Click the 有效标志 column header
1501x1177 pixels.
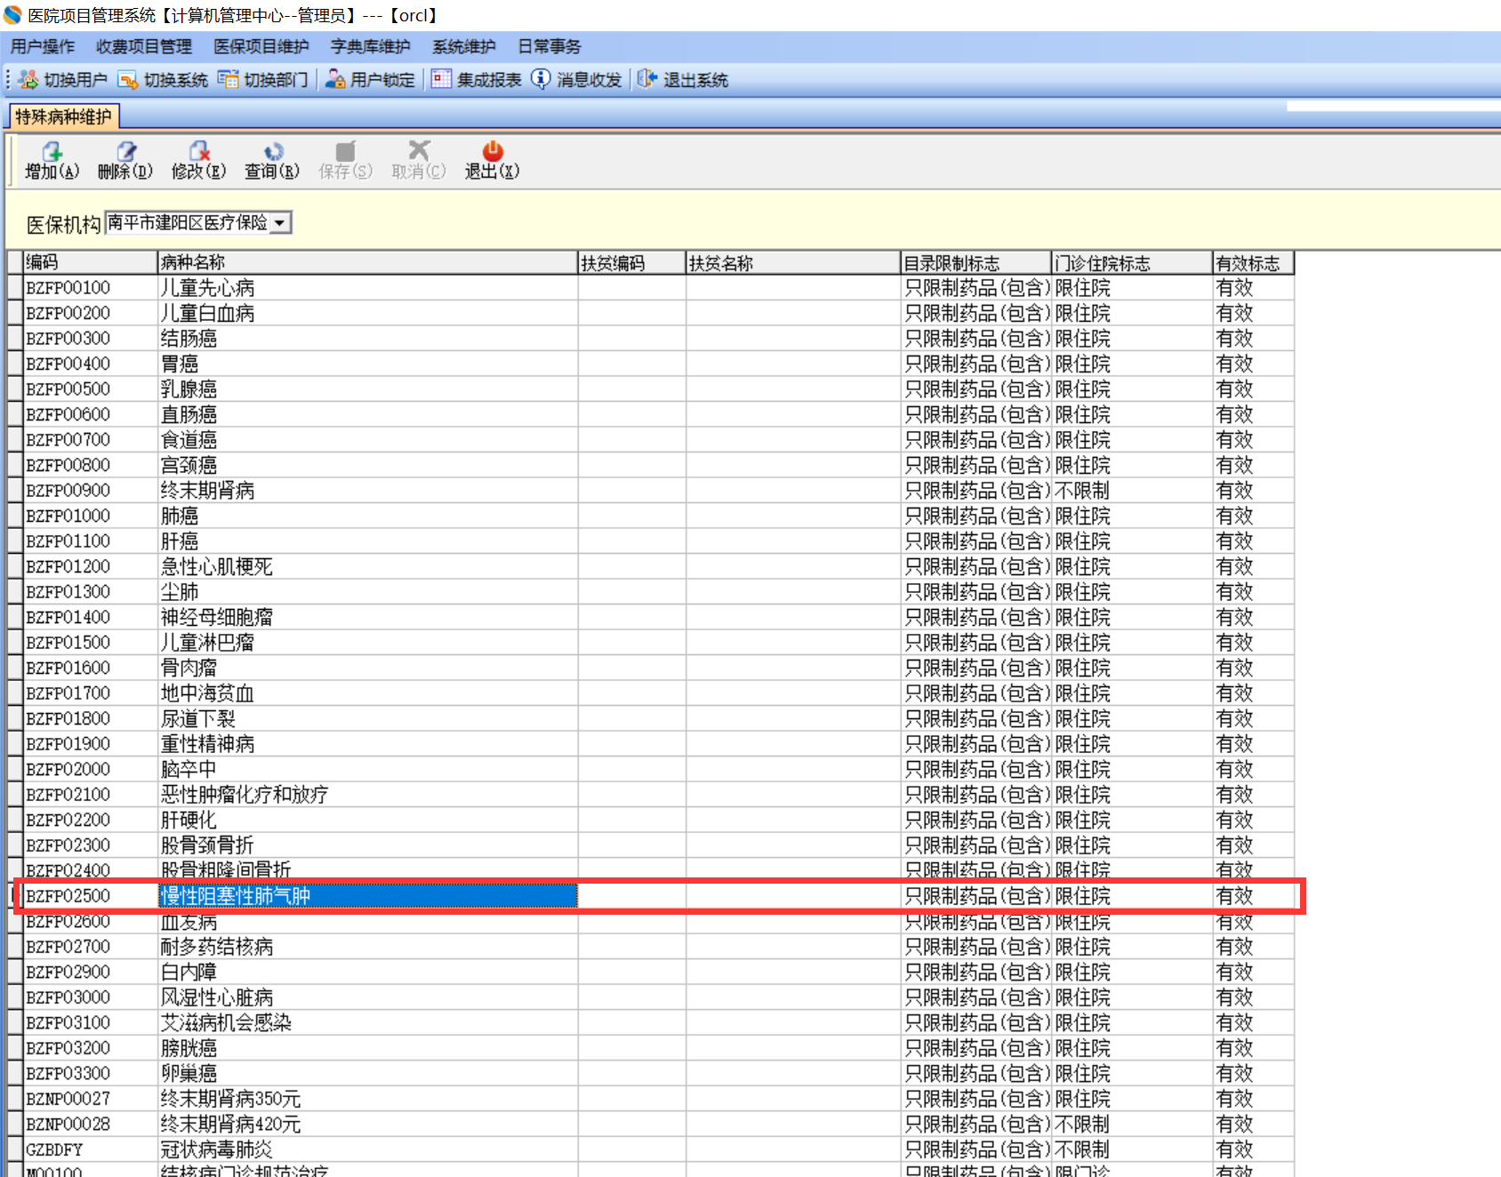click(1254, 263)
